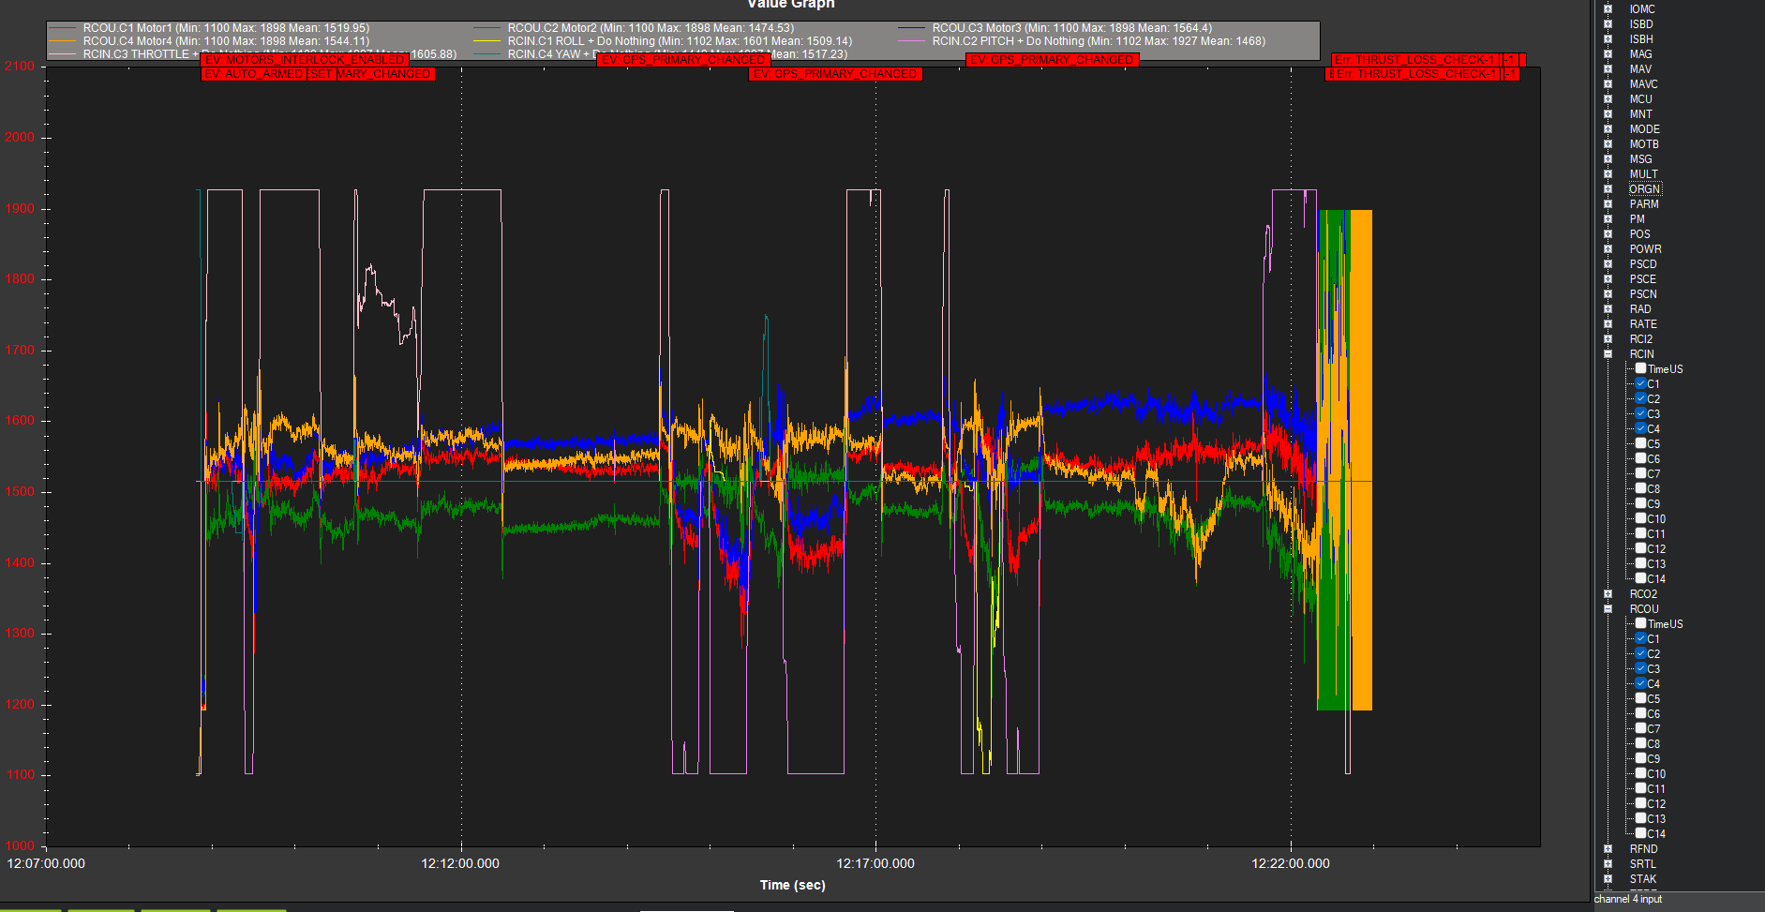Collapse the RCIN tree node

(1608, 354)
